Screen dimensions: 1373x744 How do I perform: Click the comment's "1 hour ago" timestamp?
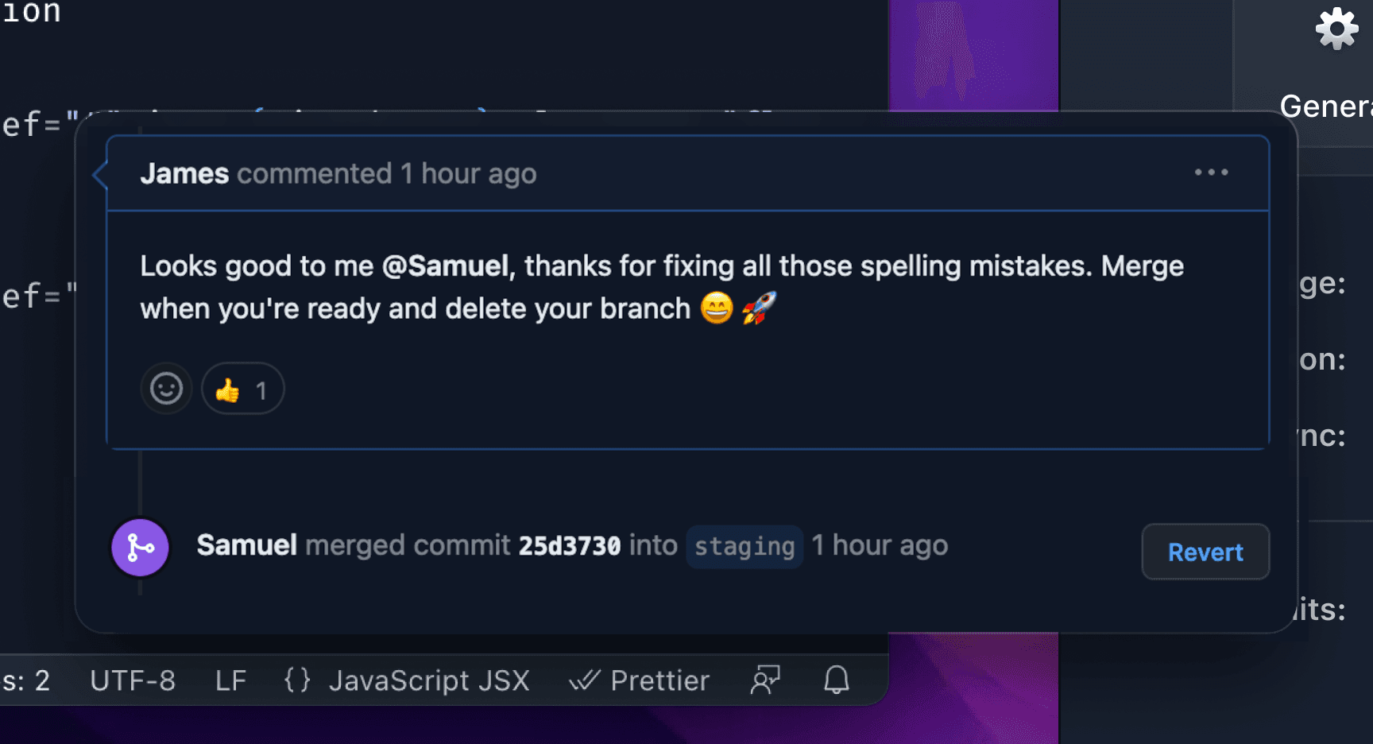[x=468, y=174]
